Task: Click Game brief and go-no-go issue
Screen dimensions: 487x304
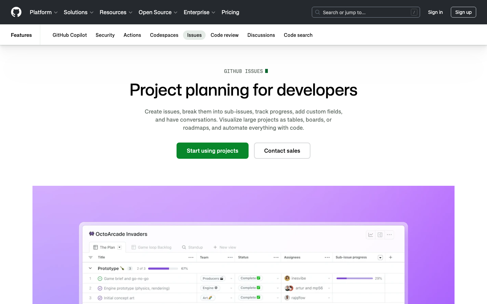Action: pyautogui.click(x=126, y=279)
